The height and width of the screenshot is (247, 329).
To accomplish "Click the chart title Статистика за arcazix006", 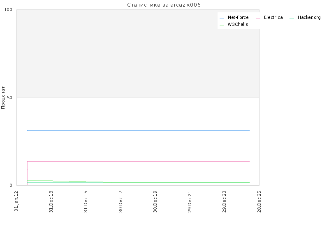I will [x=164, y=5].
